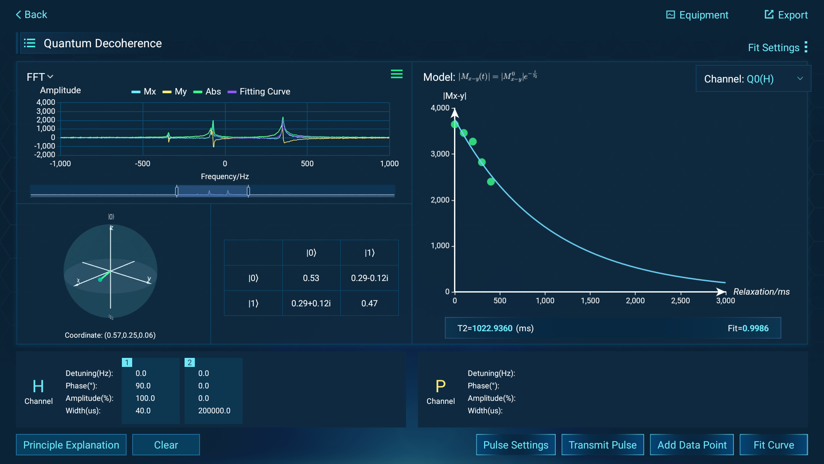The width and height of the screenshot is (824, 464).
Task: Open the FFT display mode dropdown
Action: click(x=39, y=76)
